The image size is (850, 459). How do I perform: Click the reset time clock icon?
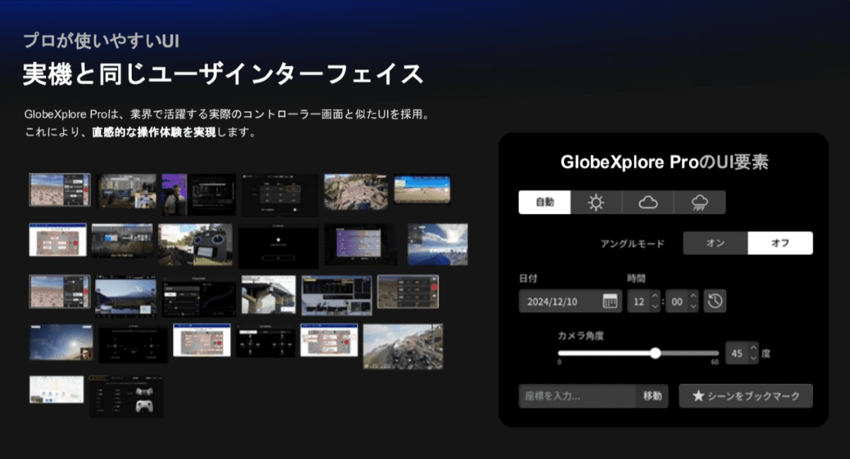(x=715, y=301)
